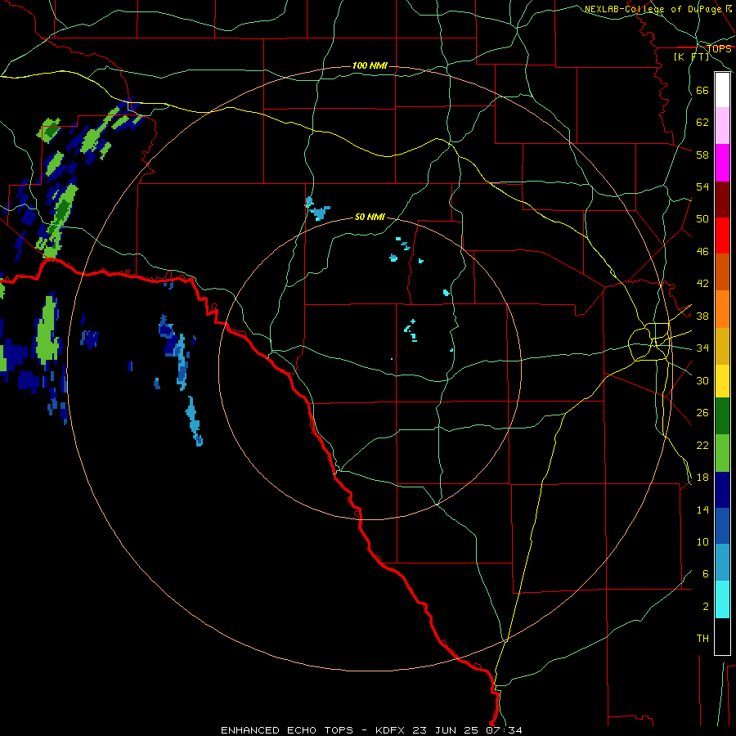The width and height of the screenshot is (736, 736).
Task: Pick the medium blue legend swatch
Action: pyautogui.click(x=722, y=526)
